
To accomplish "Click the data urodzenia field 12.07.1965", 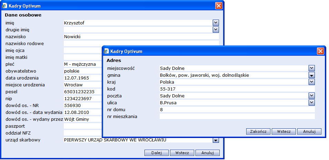I will click(x=83, y=78).
